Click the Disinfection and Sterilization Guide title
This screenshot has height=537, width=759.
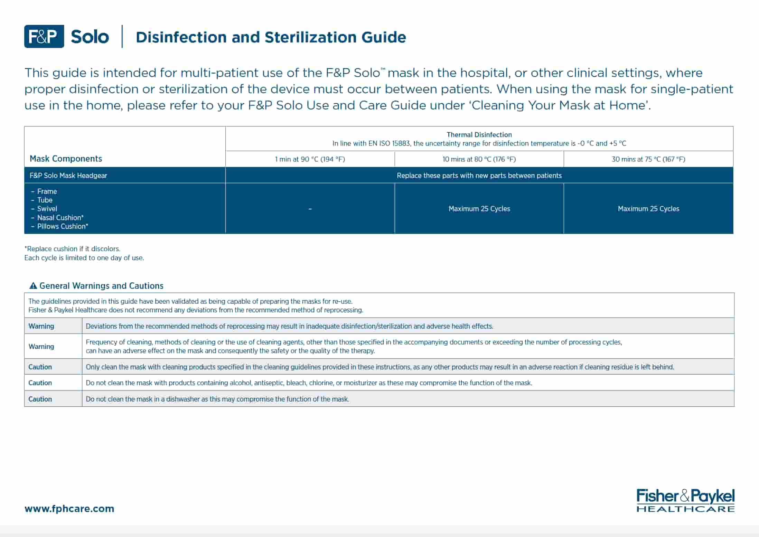(271, 37)
